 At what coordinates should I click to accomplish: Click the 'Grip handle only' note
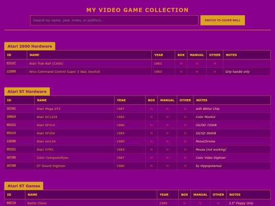[x=237, y=72]
